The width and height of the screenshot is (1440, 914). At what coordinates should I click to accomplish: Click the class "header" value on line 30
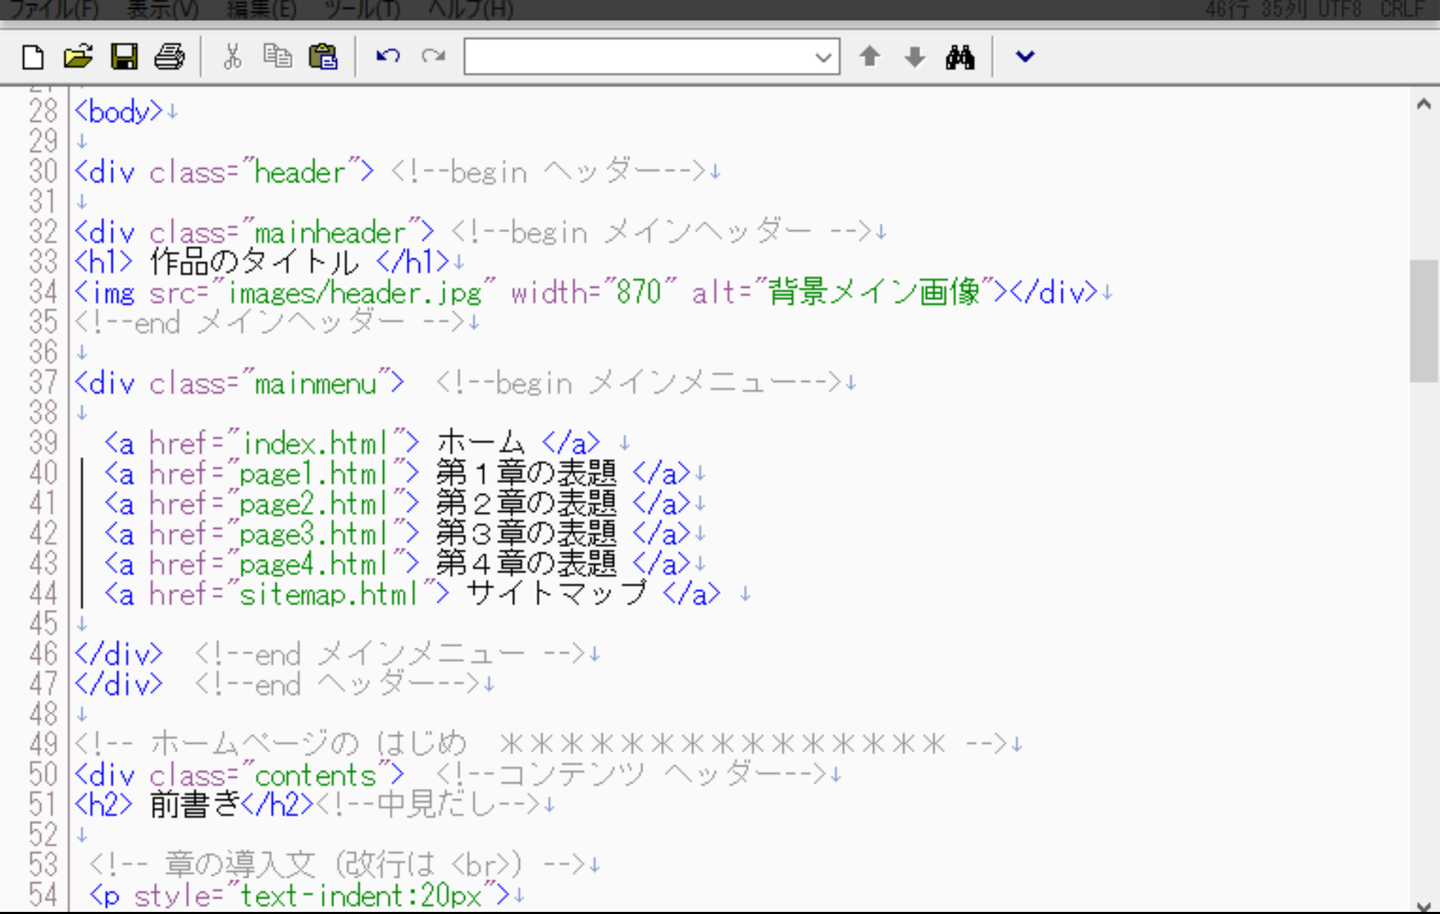pyautogui.click(x=300, y=172)
